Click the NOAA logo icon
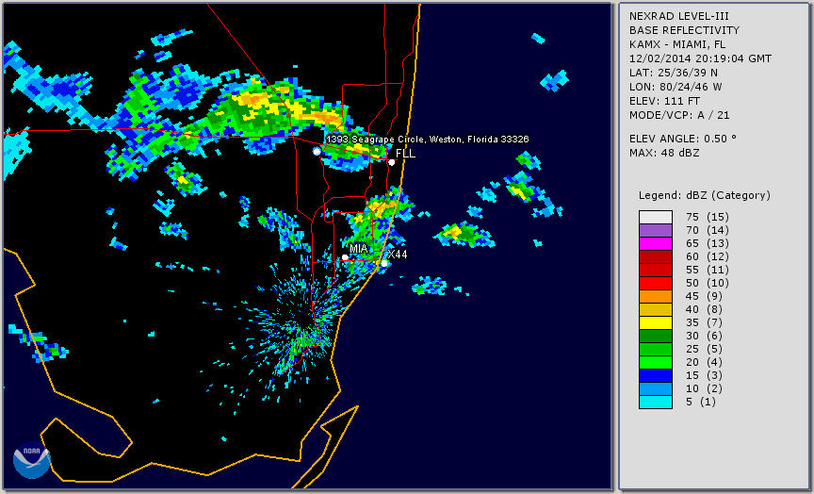The image size is (814, 494). [31, 460]
